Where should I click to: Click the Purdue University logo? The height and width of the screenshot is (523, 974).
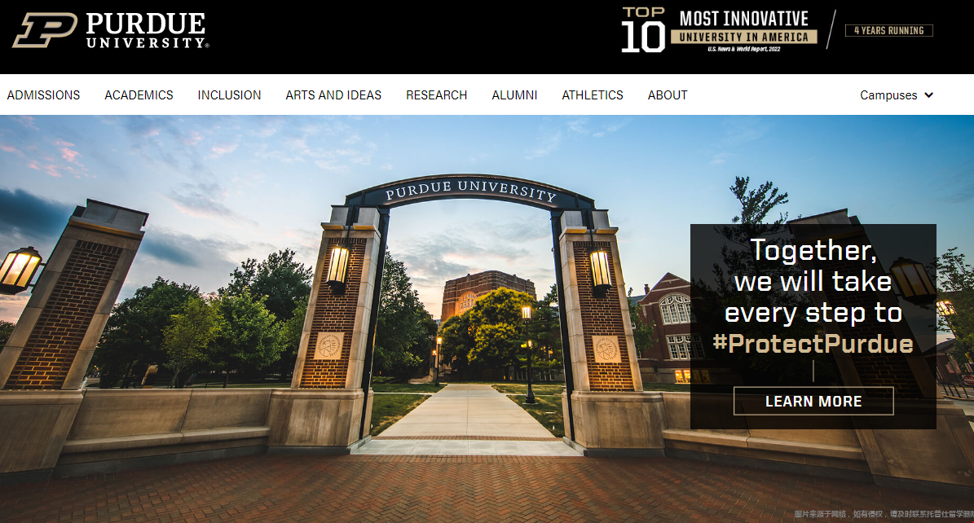click(x=111, y=30)
